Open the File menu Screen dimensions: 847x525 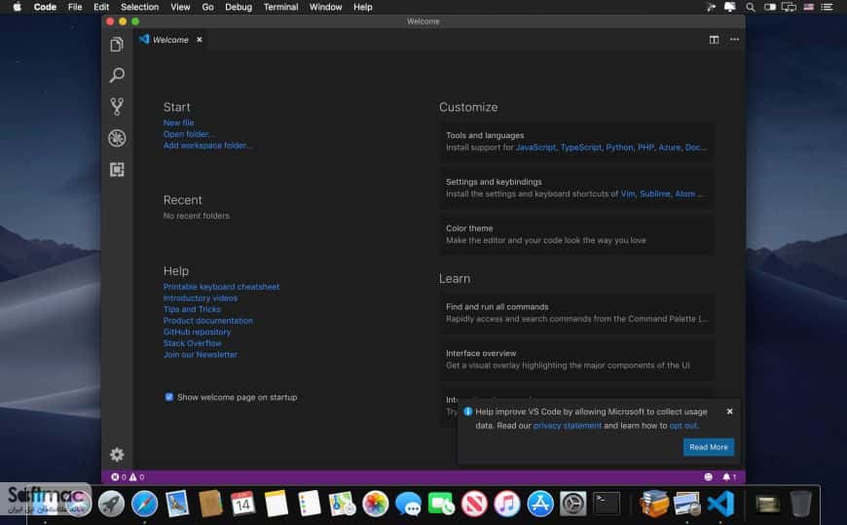pyautogui.click(x=75, y=7)
